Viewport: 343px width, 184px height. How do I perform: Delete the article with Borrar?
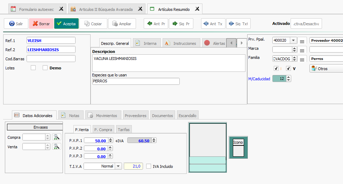(41, 24)
